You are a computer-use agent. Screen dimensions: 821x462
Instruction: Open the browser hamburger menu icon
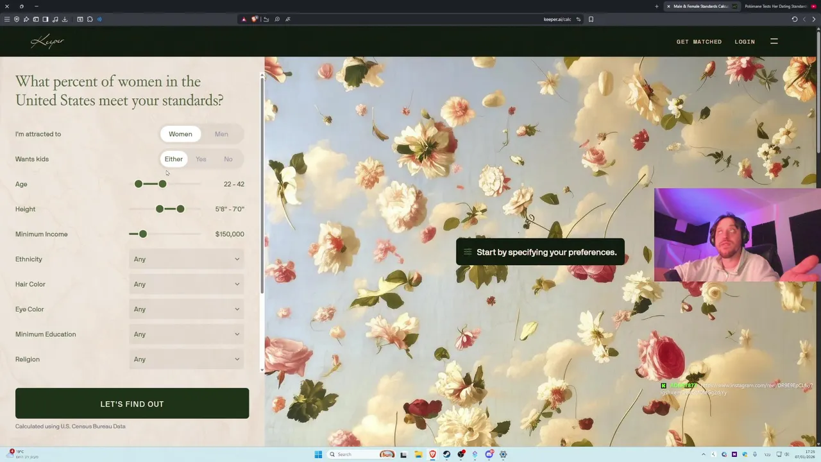7,19
